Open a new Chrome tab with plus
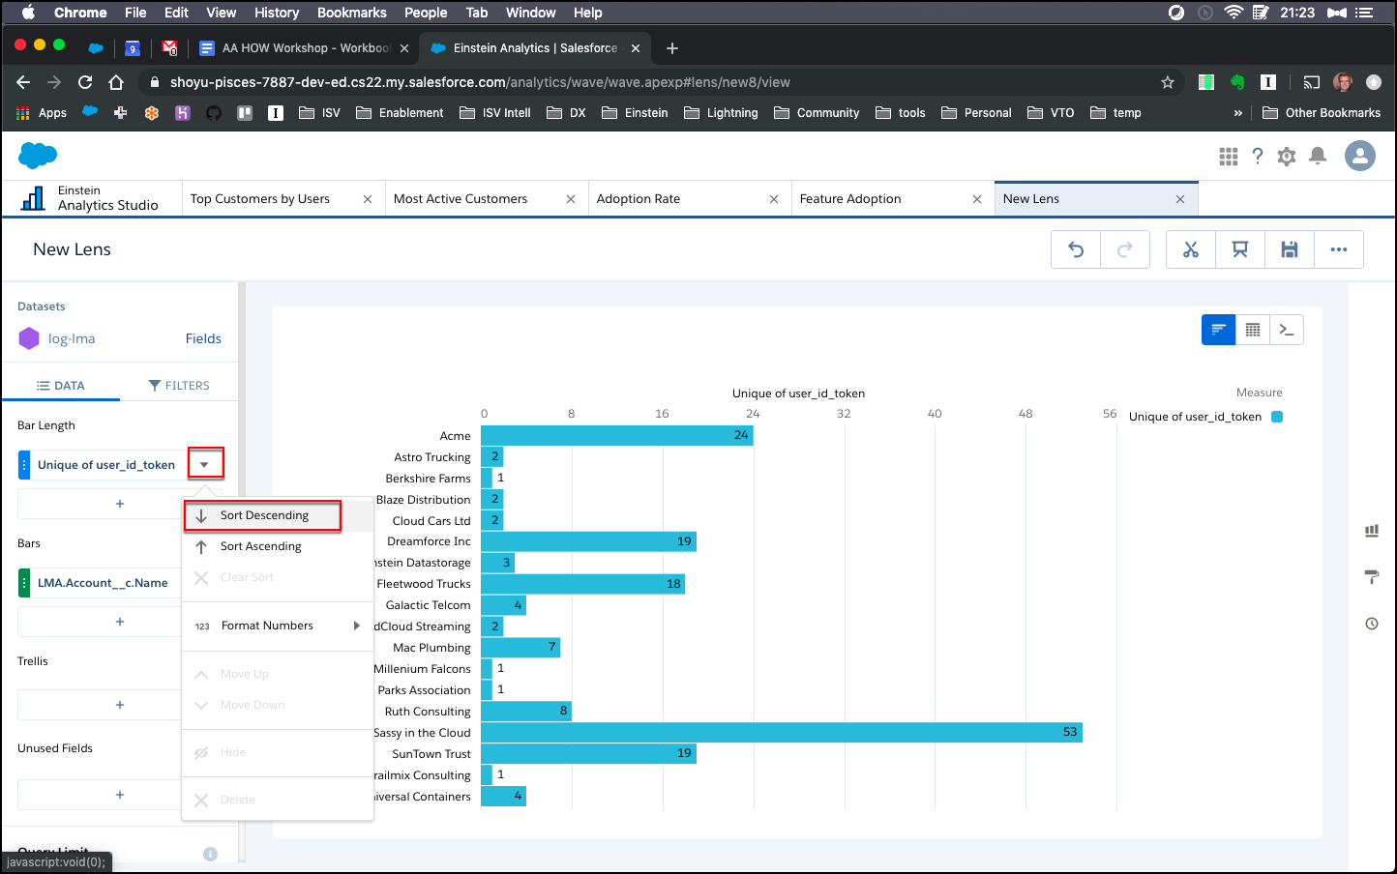Image resolution: width=1397 pixels, height=874 pixels. 672,48
